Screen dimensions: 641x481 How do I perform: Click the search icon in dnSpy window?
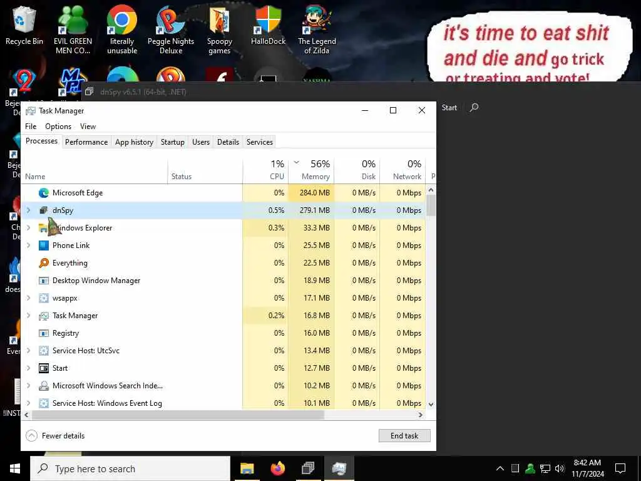(474, 108)
